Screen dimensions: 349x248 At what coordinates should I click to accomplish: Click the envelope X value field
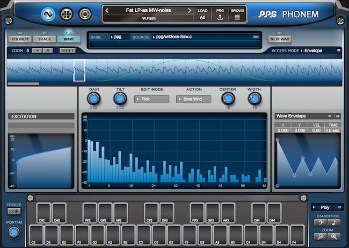click(x=283, y=130)
